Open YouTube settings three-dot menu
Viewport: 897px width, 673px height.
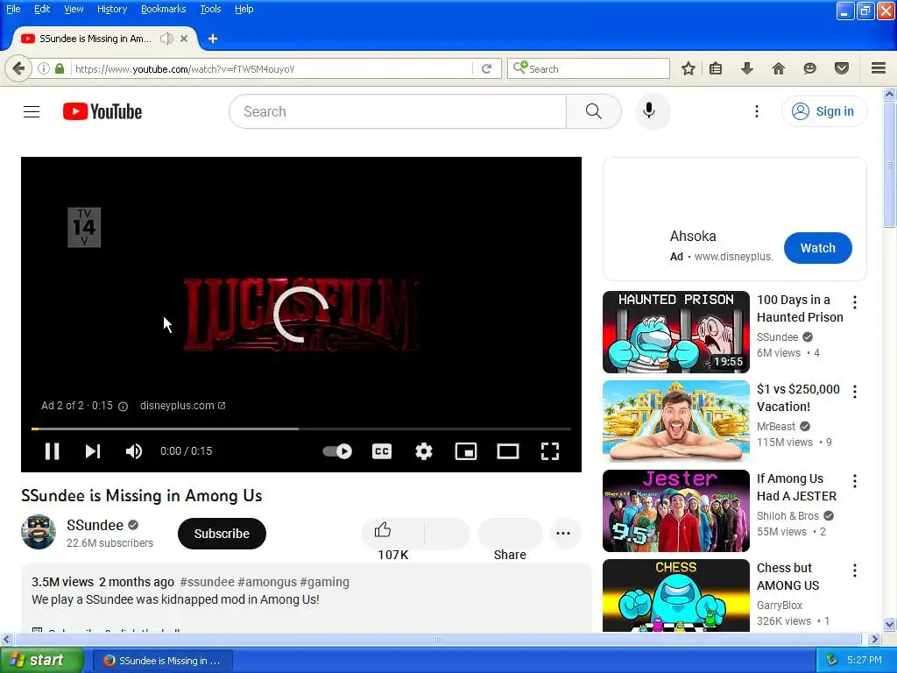tap(756, 111)
